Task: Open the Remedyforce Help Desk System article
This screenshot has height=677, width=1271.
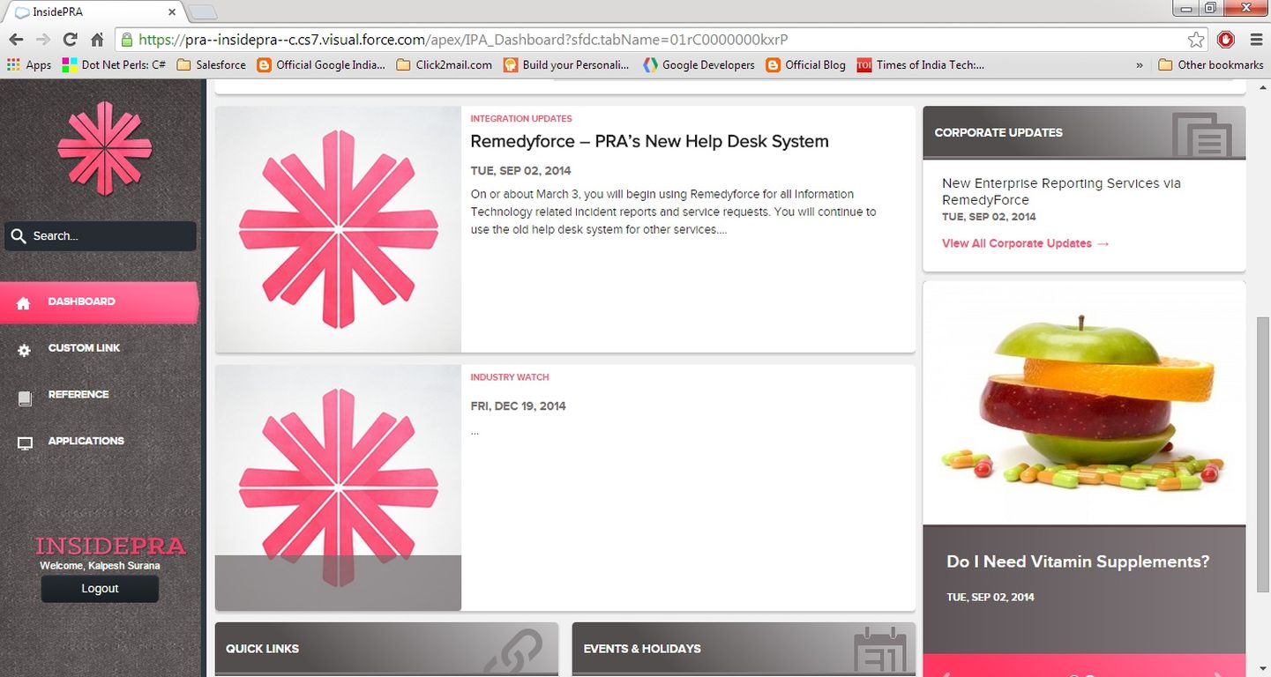Action: click(x=649, y=142)
